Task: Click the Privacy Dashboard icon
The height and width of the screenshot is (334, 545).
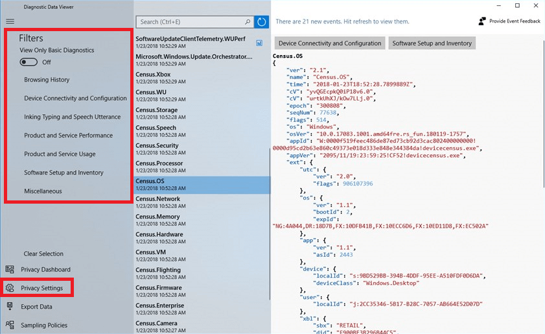Action: point(10,269)
